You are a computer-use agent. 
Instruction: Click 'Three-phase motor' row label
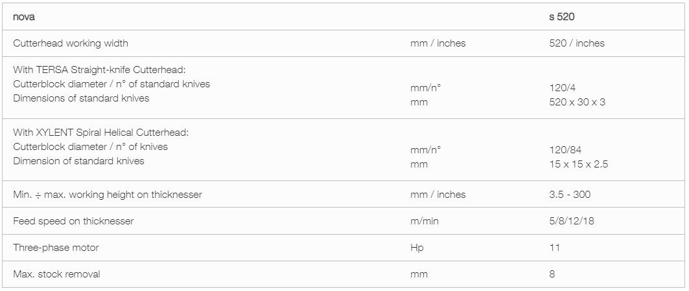(56, 248)
